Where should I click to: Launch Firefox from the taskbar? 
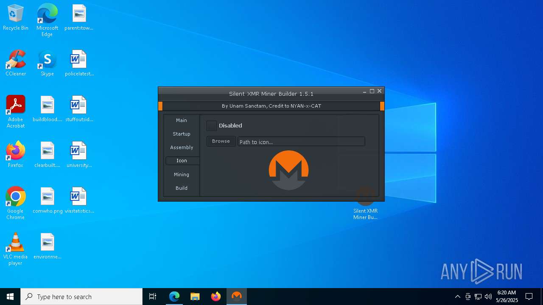[216, 297]
